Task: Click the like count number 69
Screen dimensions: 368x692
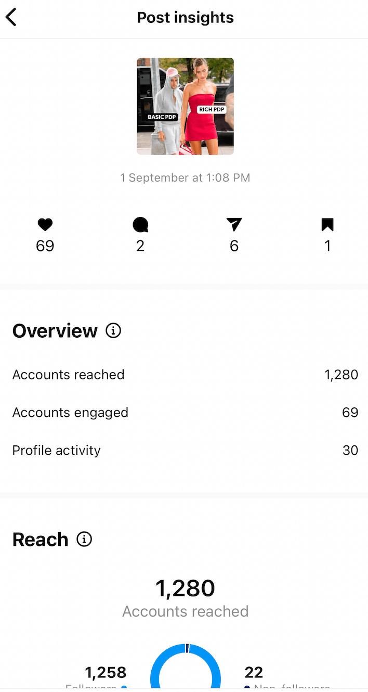Action: [45, 246]
